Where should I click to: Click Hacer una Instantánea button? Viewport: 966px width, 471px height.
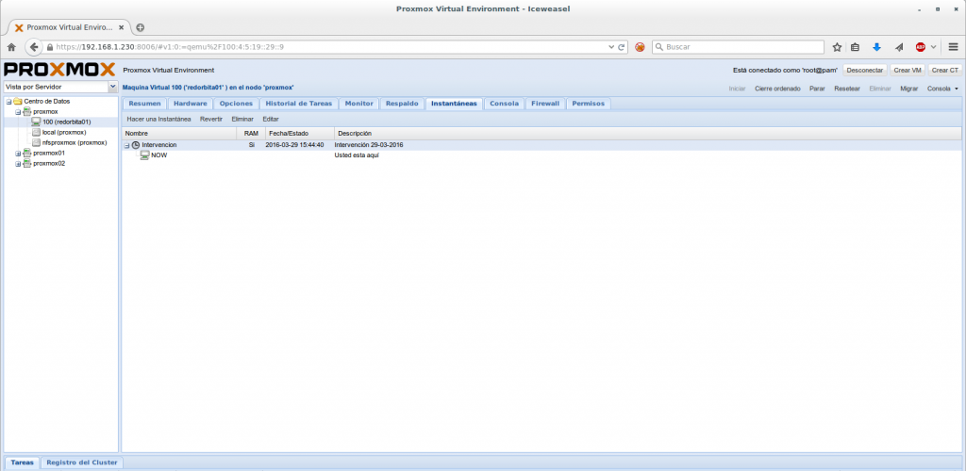pos(158,119)
